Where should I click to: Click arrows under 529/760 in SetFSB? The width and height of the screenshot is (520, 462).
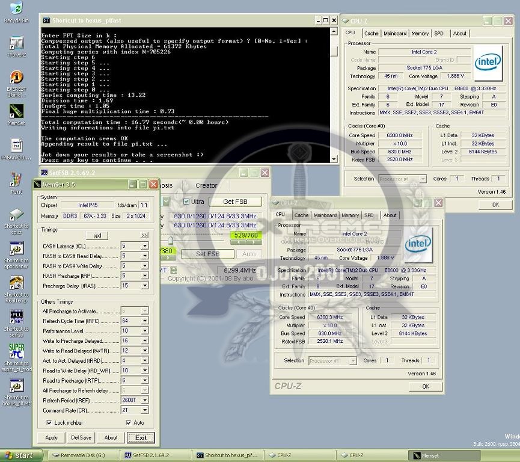(x=246, y=242)
